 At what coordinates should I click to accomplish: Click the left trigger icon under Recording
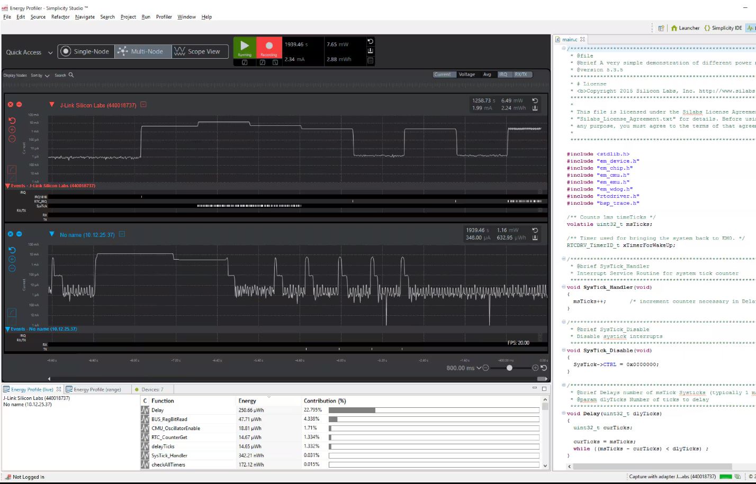pos(263,62)
